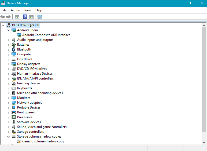Select the DESKTOP-BQ793LB root node
This screenshot has height=151, width=207.
pyautogui.click(x=25, y=25)
